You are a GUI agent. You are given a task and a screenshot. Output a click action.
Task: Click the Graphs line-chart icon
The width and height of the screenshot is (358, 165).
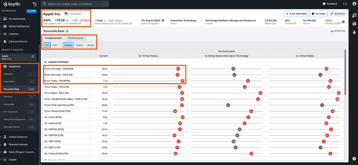point(5,160)
